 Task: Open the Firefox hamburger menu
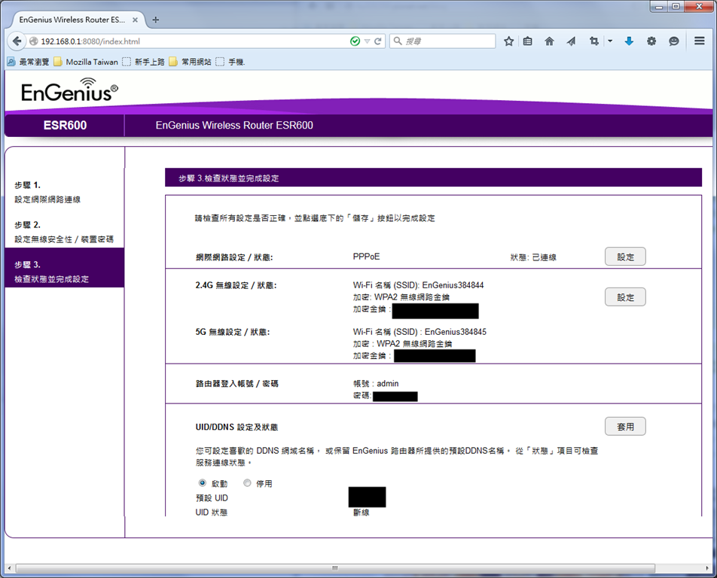(699, 41)
